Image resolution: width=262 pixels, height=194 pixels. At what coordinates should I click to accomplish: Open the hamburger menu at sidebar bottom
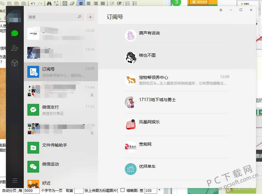pos(15,180)
